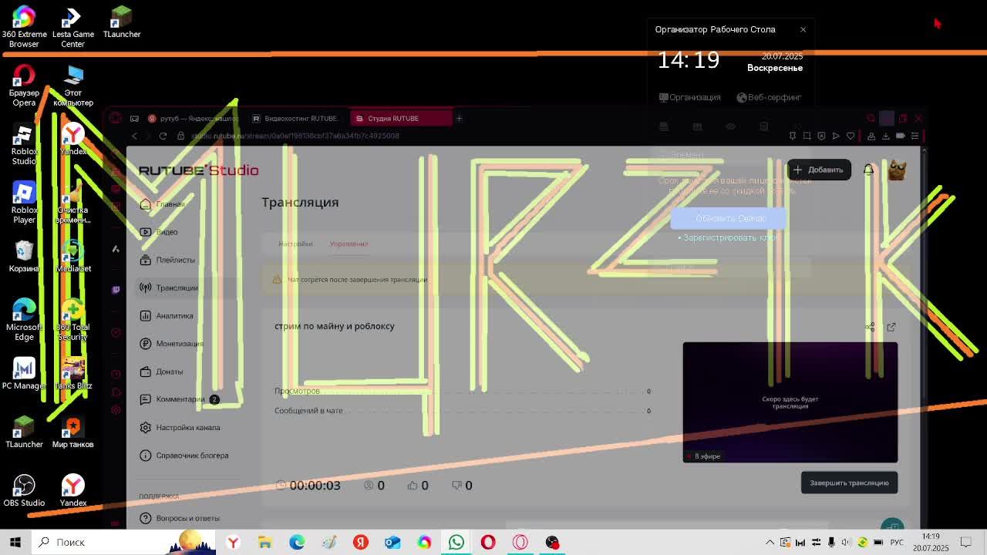Open OBS Studio from taskbar

pos(552,542)
